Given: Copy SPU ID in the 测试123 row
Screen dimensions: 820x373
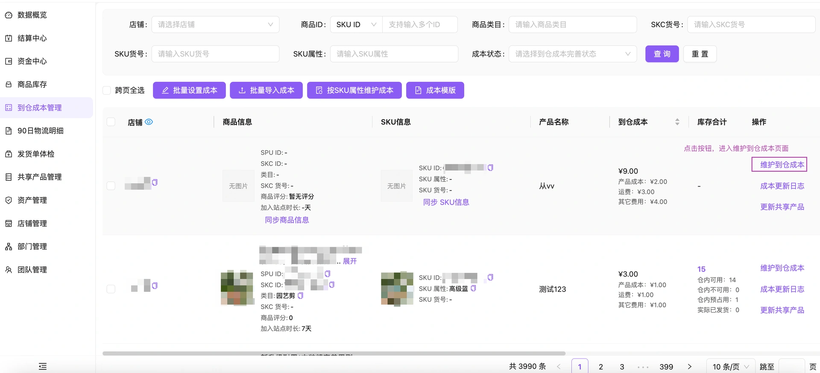Looking at the screenshot, I should click(x=328, y=274).
